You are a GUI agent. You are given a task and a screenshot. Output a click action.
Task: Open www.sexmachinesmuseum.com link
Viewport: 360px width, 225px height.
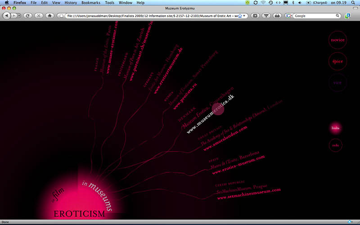tap(249, 194)
